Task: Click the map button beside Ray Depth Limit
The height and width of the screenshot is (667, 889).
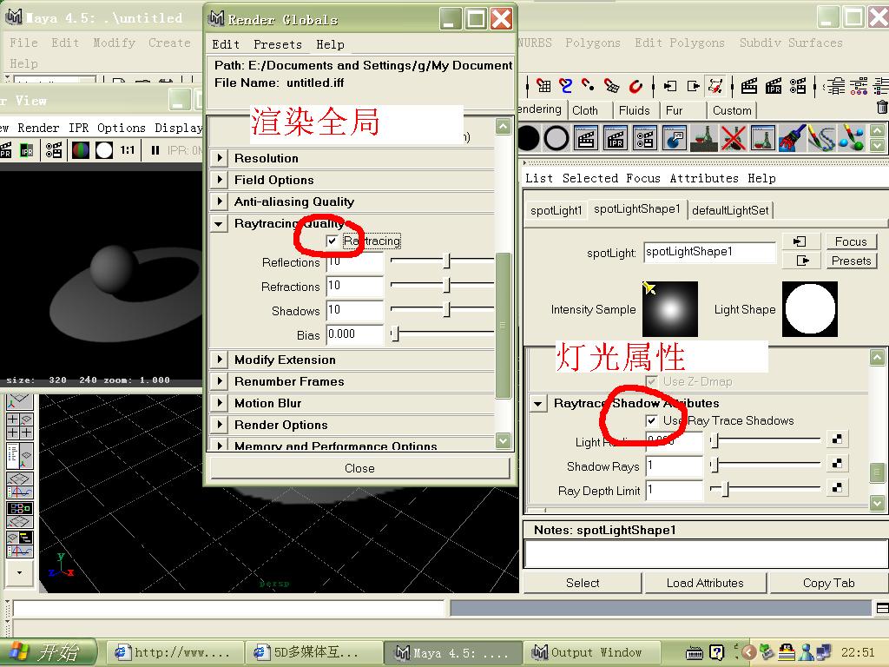Action: (836, 488)
